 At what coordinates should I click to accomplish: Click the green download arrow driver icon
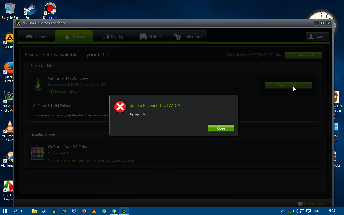click(x=38, y=85)
